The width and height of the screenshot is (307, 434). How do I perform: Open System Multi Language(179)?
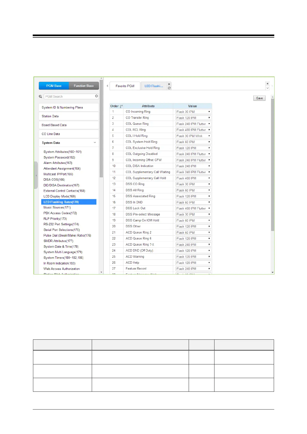click(63, 252)
